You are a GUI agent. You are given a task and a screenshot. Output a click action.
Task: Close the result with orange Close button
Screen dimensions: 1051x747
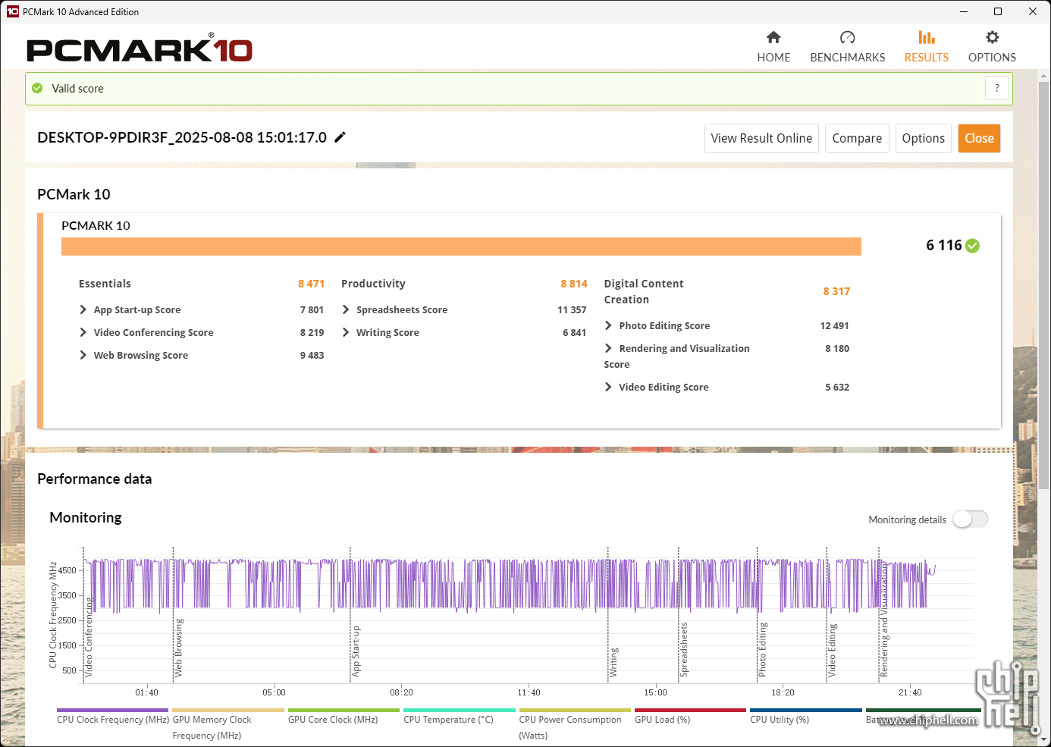click(x=979, y=138)
